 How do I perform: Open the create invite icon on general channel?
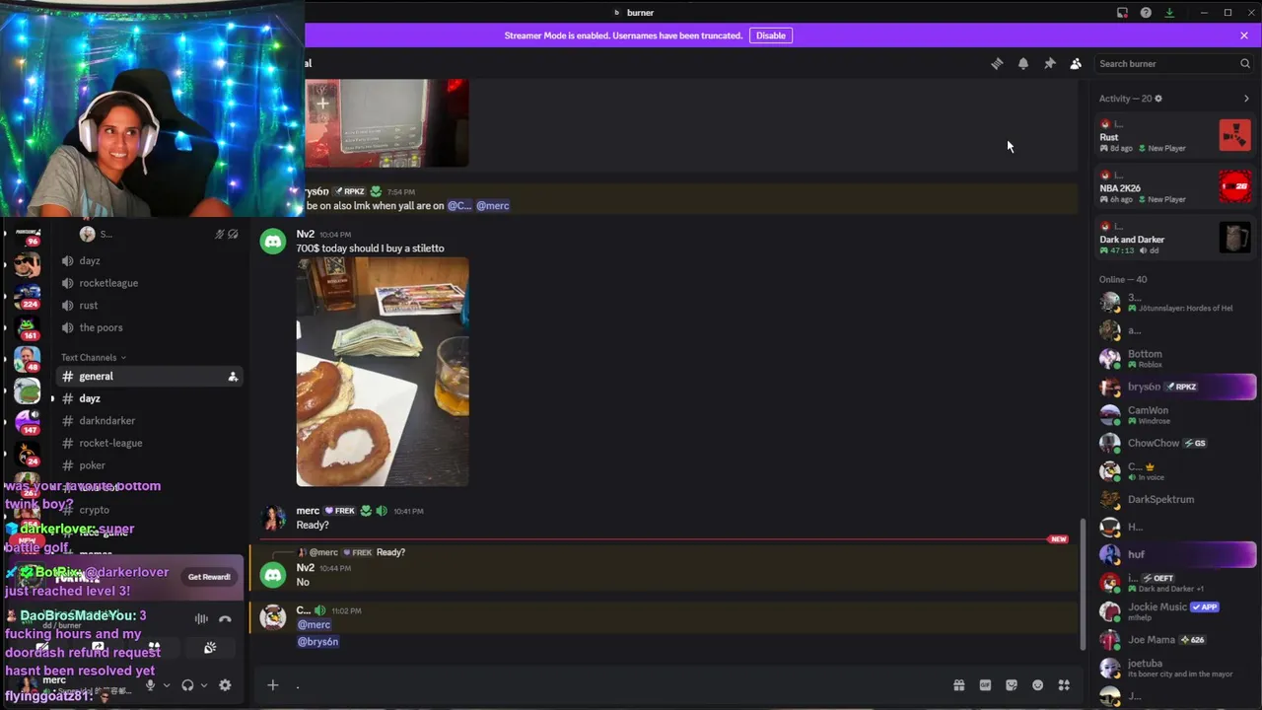[233, 377]
